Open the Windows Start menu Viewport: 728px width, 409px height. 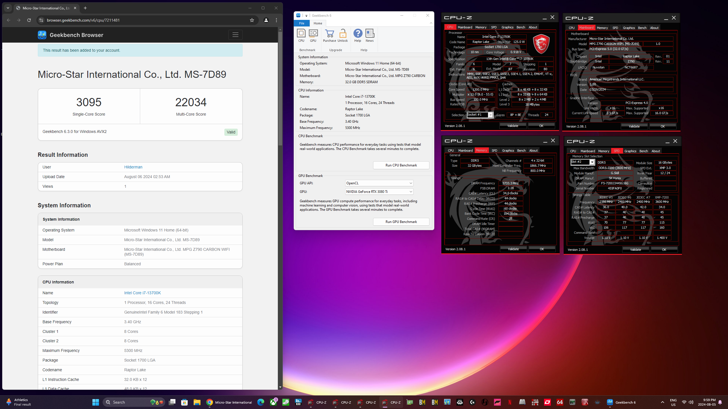(96, 402)
